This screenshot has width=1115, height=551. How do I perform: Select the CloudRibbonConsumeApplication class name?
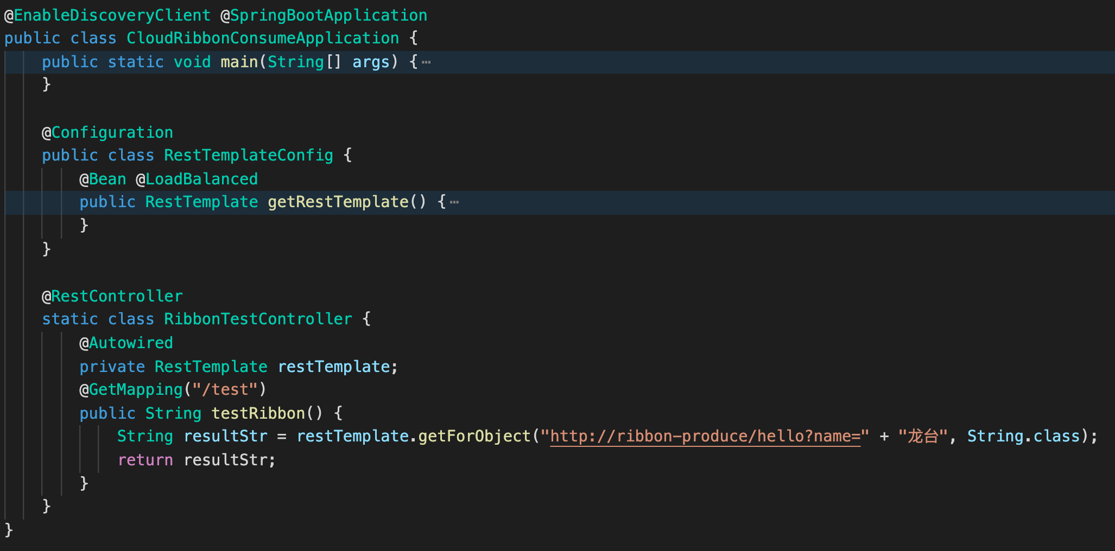pos(263,39)
